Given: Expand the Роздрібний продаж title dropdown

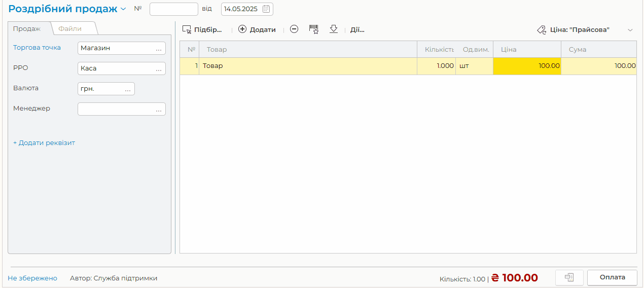Looking at the screenshot, I should tap(123, 9).
